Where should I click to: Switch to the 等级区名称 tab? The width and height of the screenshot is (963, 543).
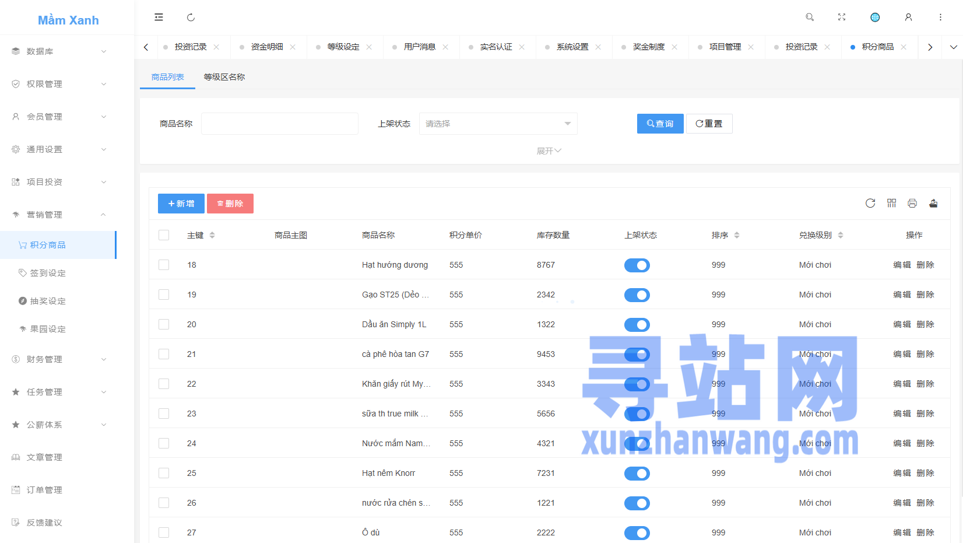(224, 77)
